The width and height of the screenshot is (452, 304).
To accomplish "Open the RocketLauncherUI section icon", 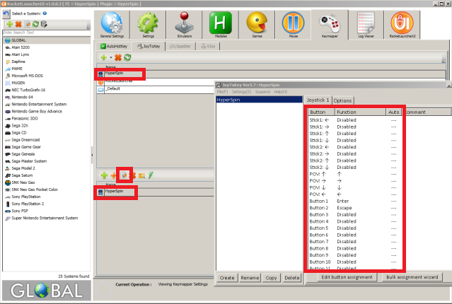I will click(402, 25).
